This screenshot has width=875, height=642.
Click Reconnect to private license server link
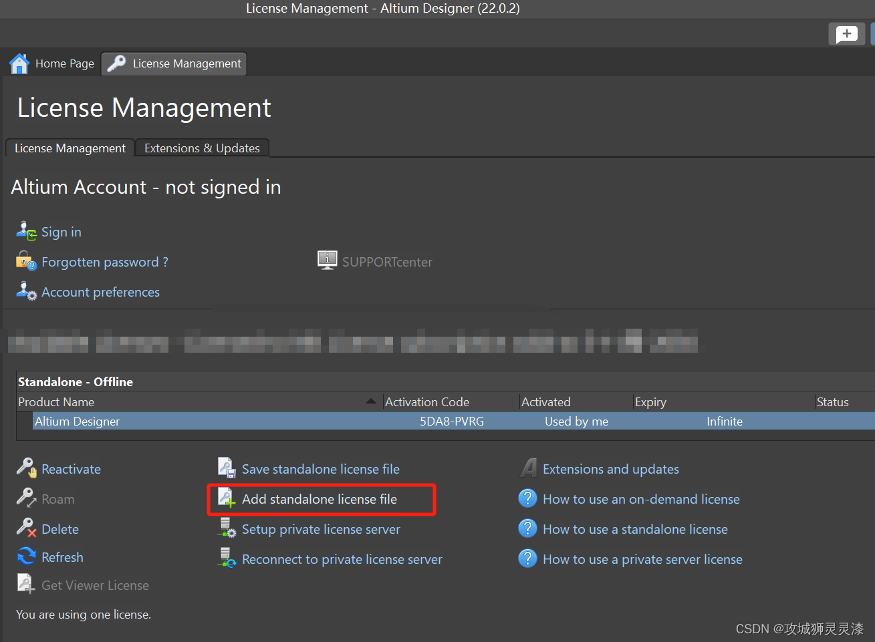tap(342, 559)
